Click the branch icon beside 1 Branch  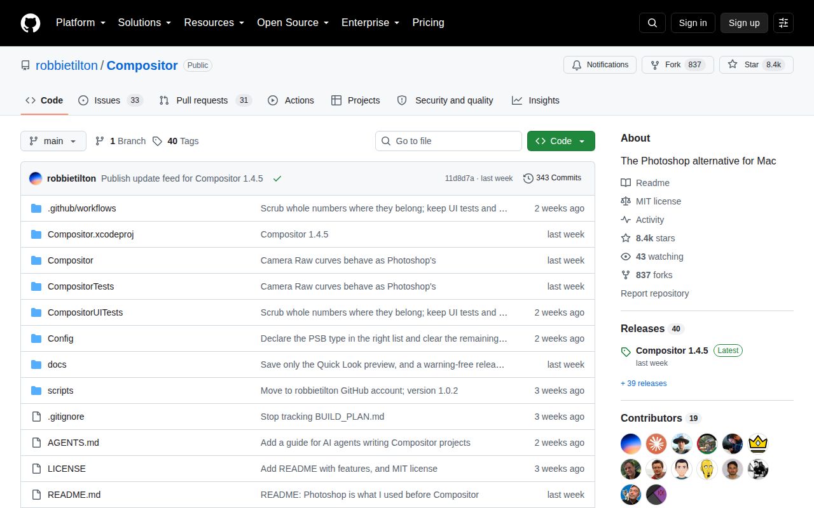(100, 141)
